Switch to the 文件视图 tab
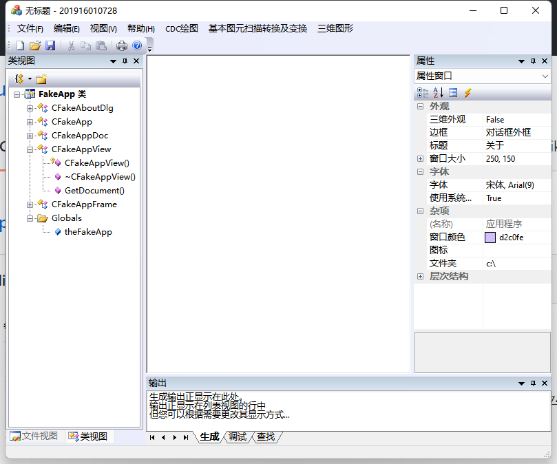Viewport: 557px width, 464px height. (x=33, y=436)
